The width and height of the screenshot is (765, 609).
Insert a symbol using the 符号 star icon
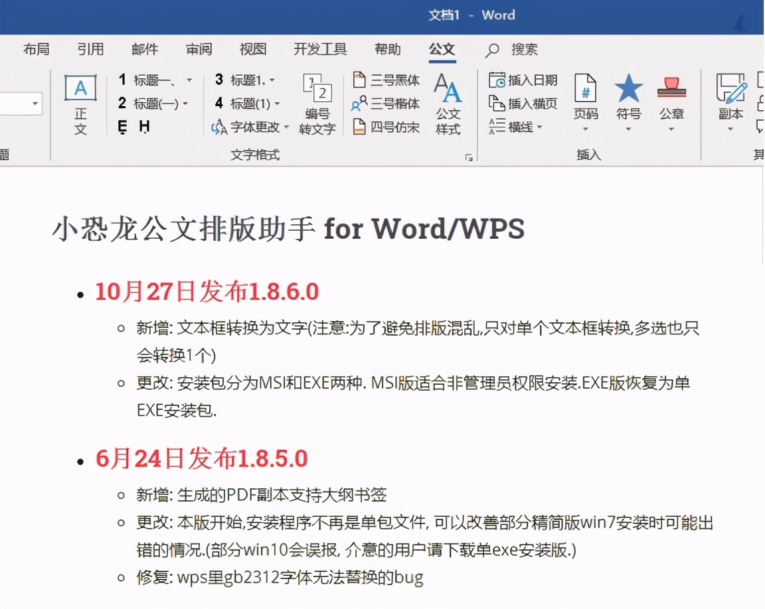628,98
